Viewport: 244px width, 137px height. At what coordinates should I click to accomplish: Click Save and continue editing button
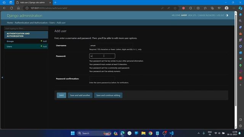(x=108, y=95)
